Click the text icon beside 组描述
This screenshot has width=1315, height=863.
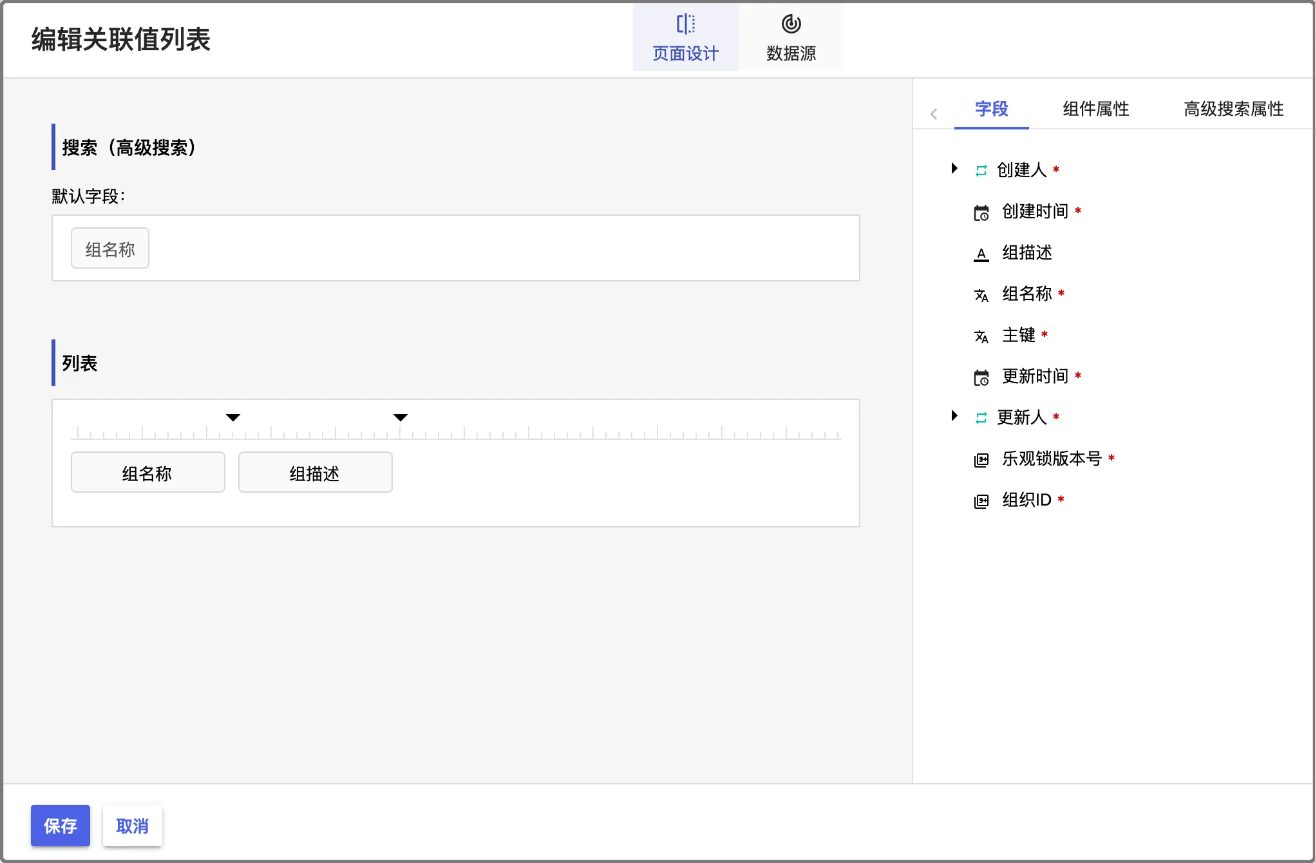point(981,254)
